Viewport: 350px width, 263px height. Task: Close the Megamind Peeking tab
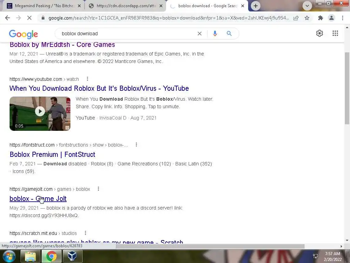(79, 6)
